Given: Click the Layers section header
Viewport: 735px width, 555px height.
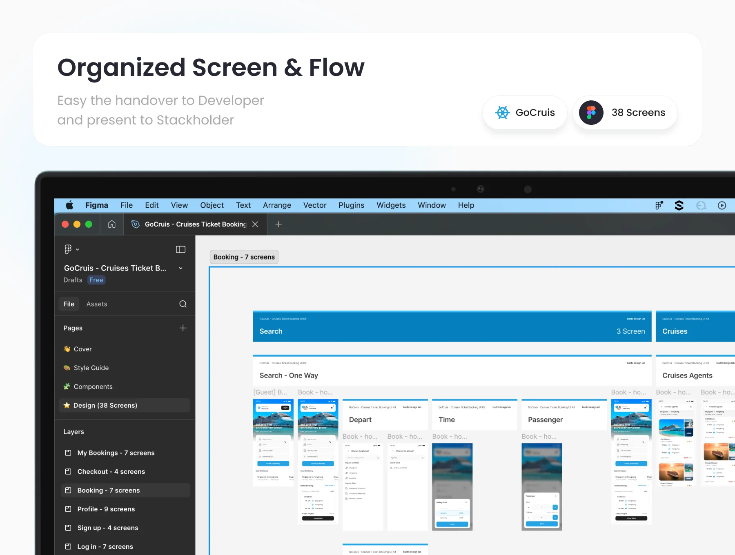Looking at the screenshot, I should tap(73, 432).
